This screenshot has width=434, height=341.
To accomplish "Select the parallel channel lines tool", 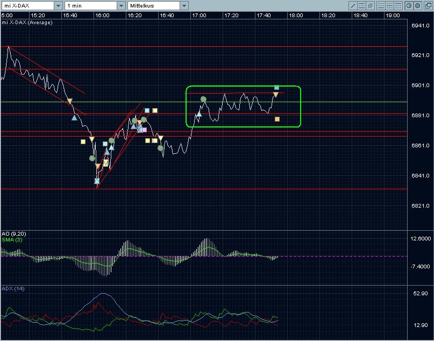I will tap(361, 5).
